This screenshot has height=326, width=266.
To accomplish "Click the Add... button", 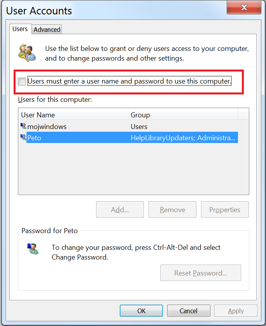I will click(x=120, y=209).
